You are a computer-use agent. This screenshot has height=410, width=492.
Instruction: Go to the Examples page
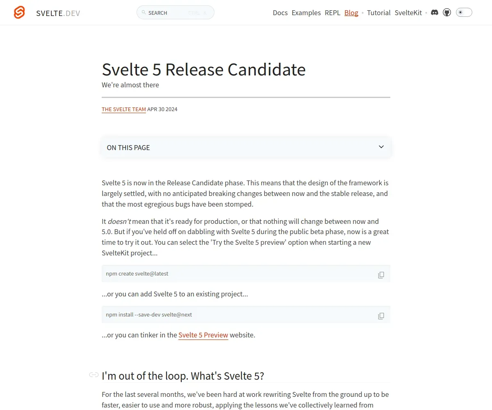click(x=306, y=13)
